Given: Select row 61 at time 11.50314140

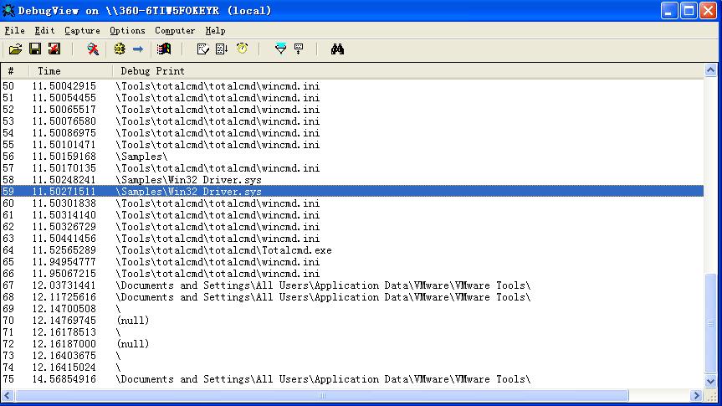Looking at the screenshot, I should tap(351, 215).
